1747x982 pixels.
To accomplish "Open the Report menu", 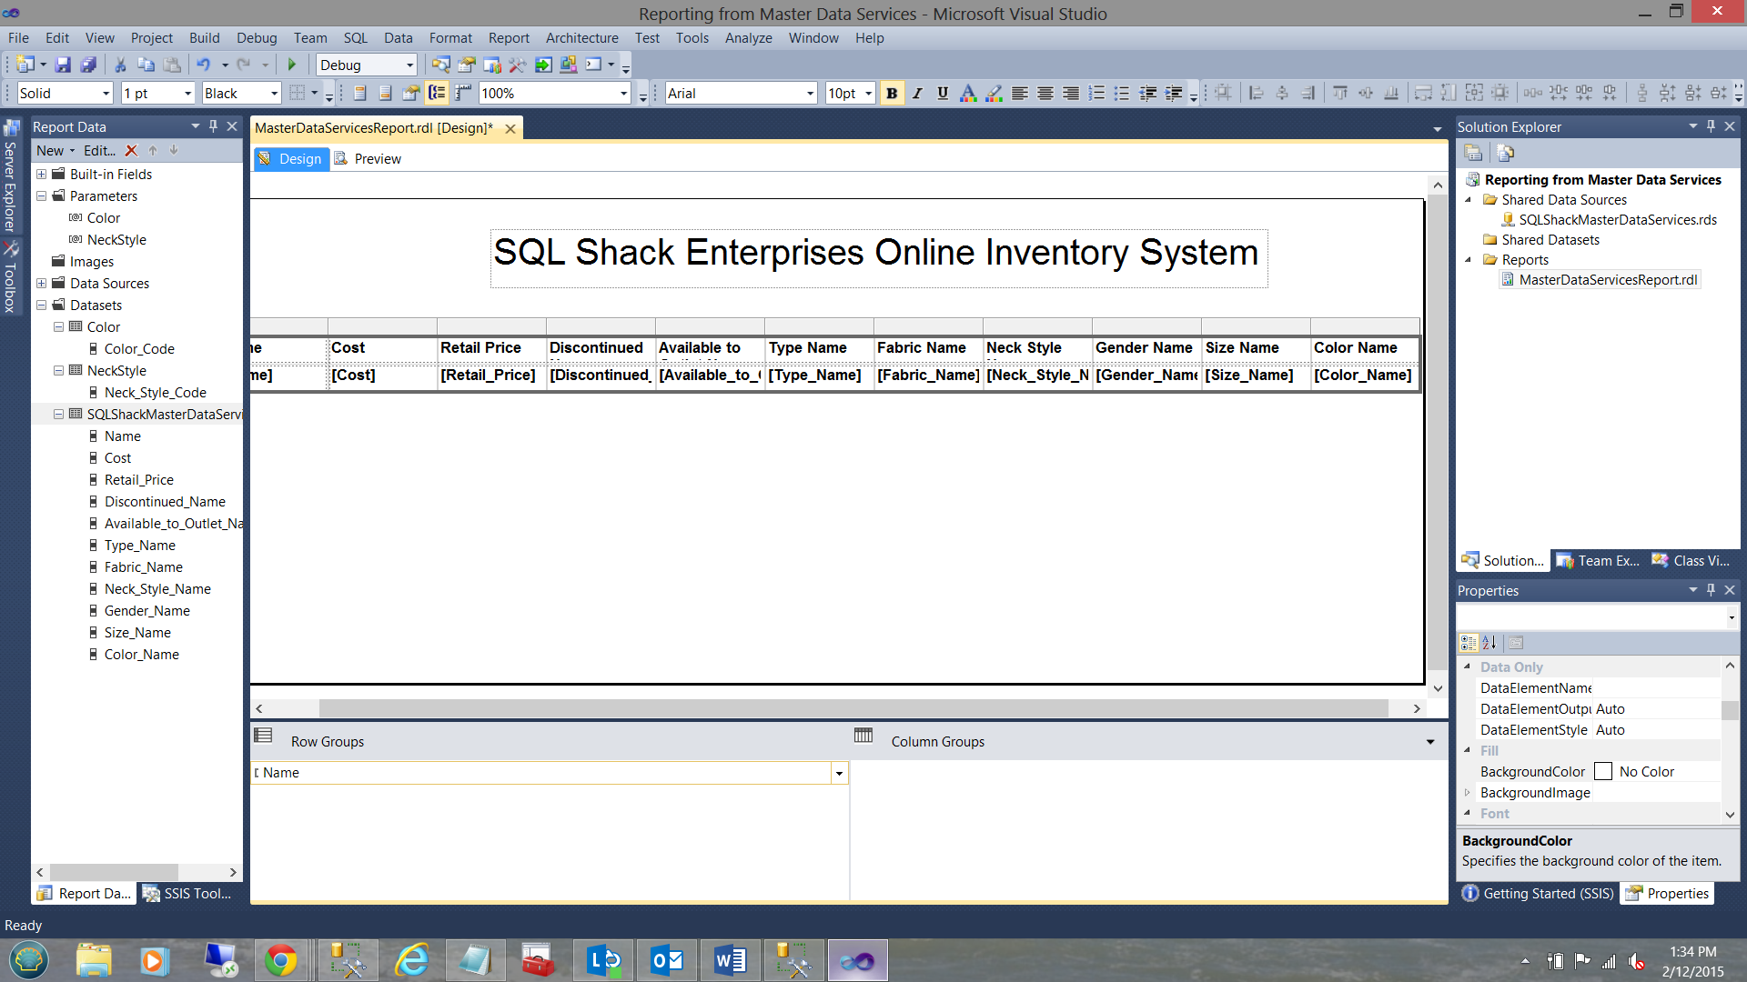I will coord(508,38).
